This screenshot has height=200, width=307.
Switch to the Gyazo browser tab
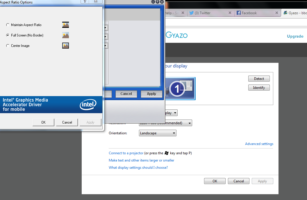[x=294, y=13]
